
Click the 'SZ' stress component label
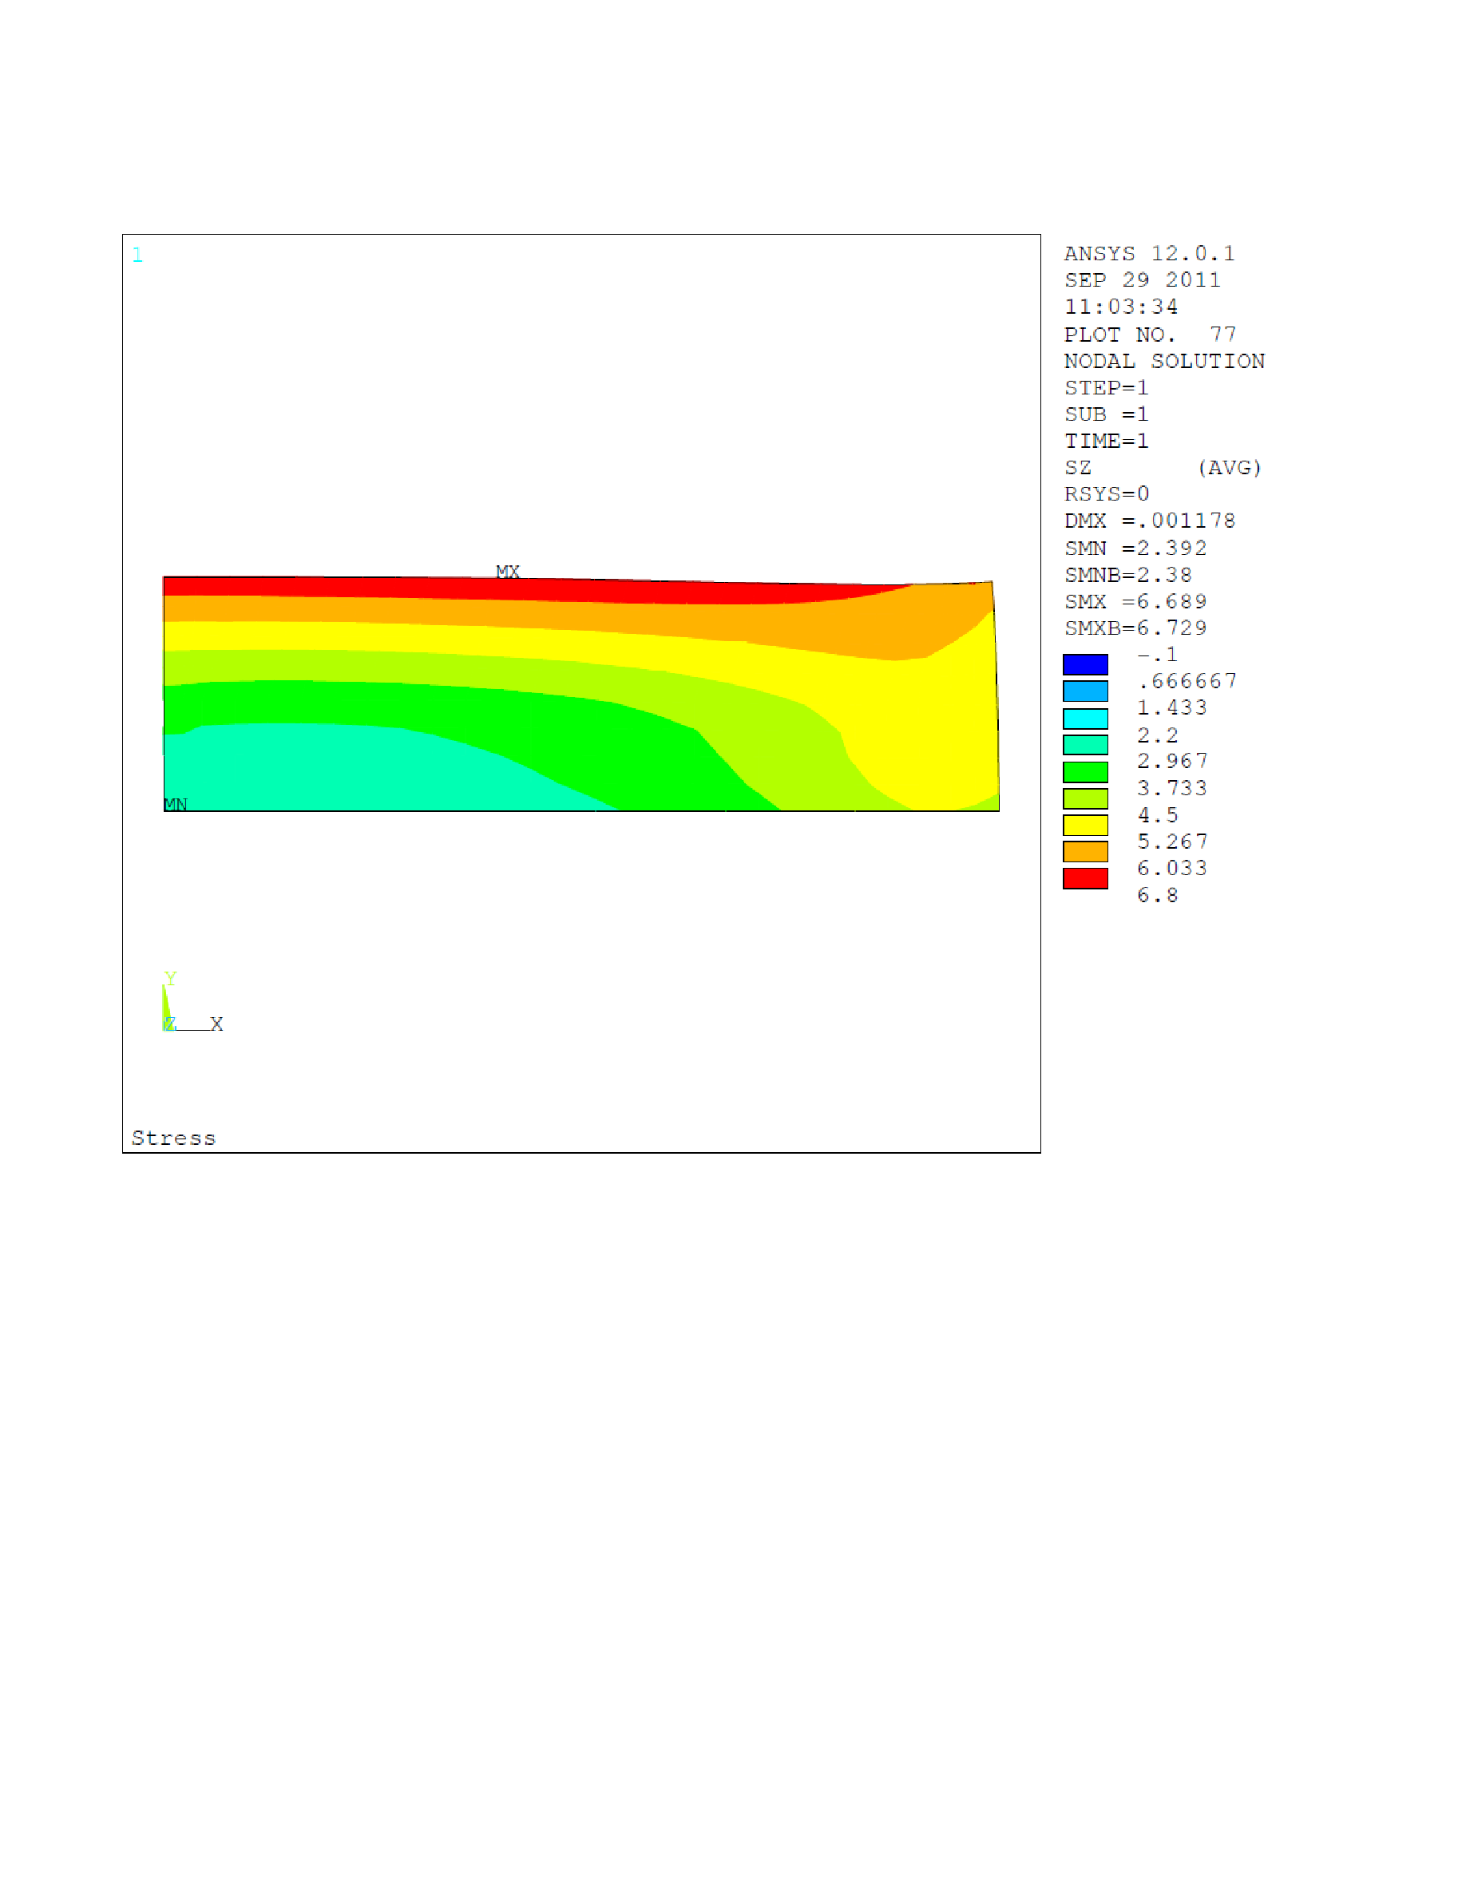[1078, 467]
